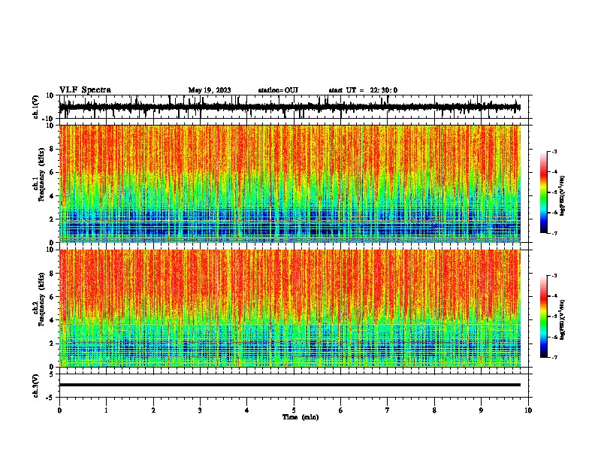Click the time axis tick label "1"
595x460 pixels.
(x=106, y=410)
